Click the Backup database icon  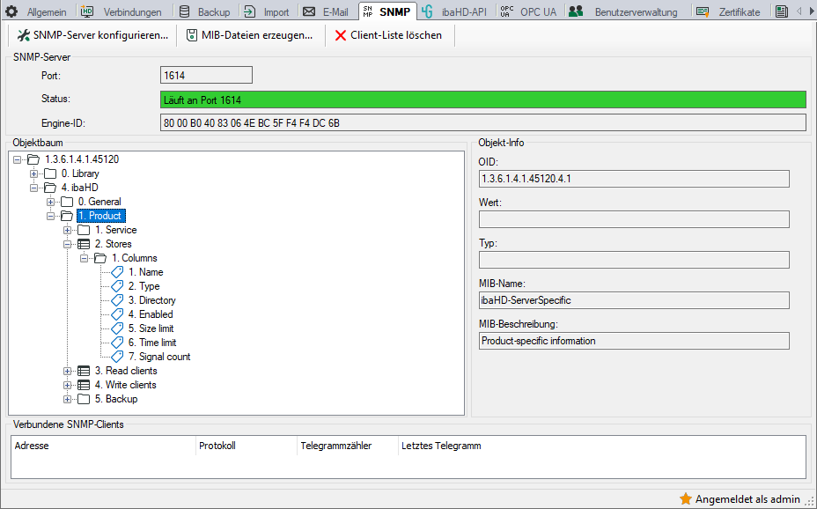point(184,11)
